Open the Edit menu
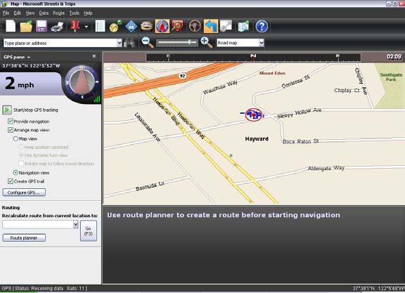Screen dimensions: 405x293 (x=18, y=13)
